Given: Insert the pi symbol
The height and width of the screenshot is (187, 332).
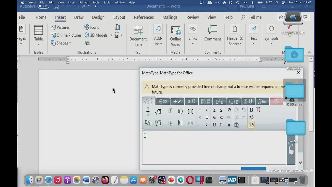Looking at the screenshot, I should tap(229, 125).
